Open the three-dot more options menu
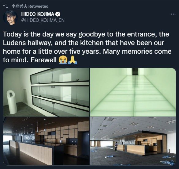The width and height of the screenshot is (179, 169). (x=173, y=14)
